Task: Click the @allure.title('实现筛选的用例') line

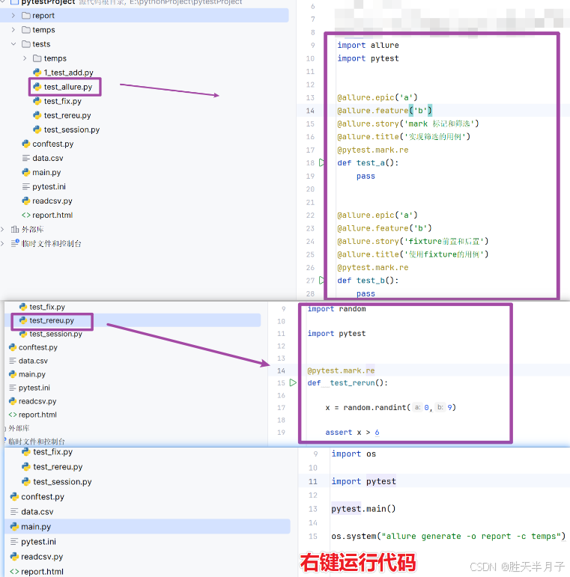Action: pos(404,137)
